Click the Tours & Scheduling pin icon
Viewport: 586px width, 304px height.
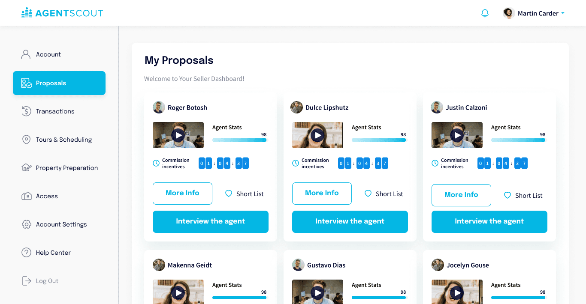[x=26, y=140]
